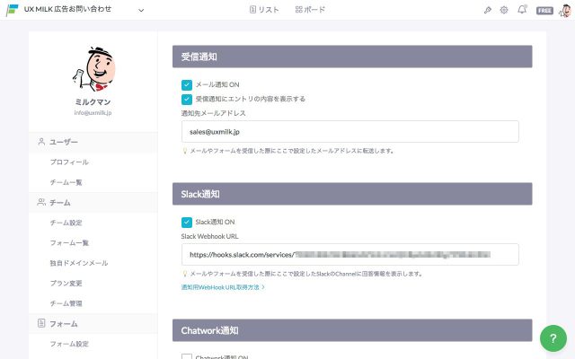Enable the Chatwork通知 ON checkbox
The width and height of the screenshot is (575, 359).
(187, 357)
